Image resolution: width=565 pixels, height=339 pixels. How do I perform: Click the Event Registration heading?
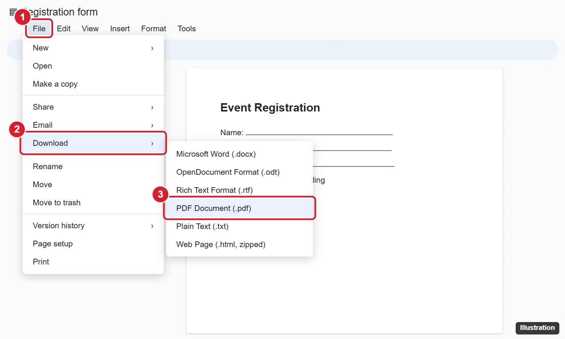[270, 108]
